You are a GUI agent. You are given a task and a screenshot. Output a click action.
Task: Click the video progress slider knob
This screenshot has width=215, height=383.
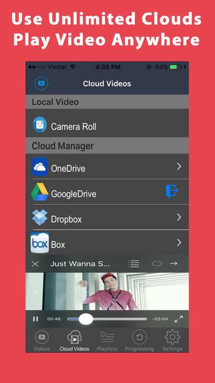coord(86,319)
